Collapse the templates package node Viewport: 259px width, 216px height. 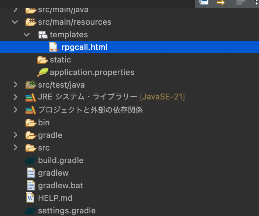tap(27, 35)
